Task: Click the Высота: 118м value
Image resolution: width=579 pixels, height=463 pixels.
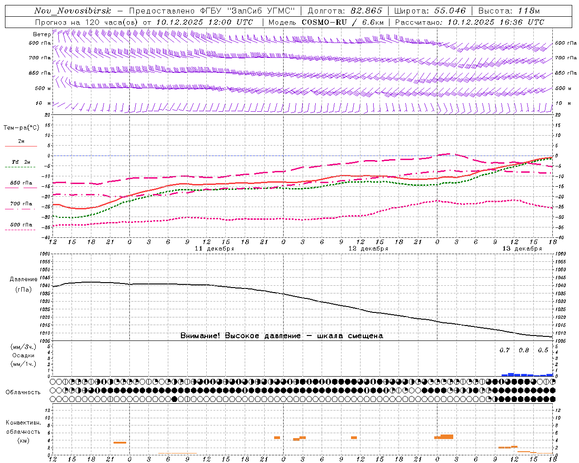Action: coord(509,11)
